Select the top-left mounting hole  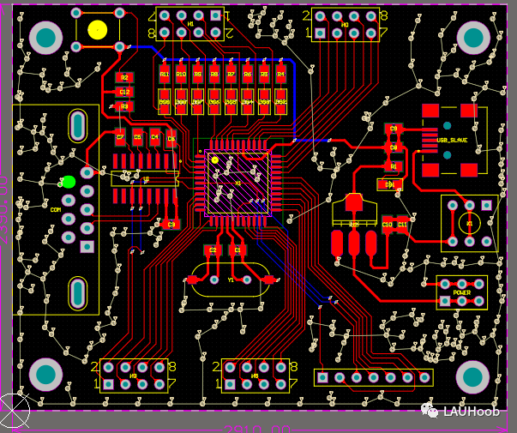tap(45, 38)
